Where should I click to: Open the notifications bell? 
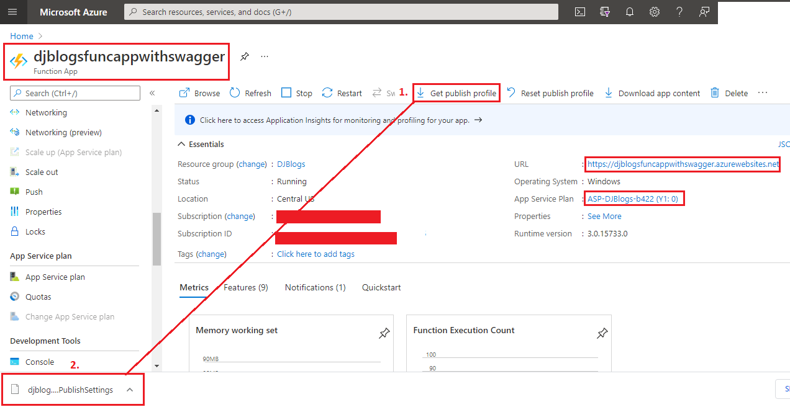(x=630, y=12)
